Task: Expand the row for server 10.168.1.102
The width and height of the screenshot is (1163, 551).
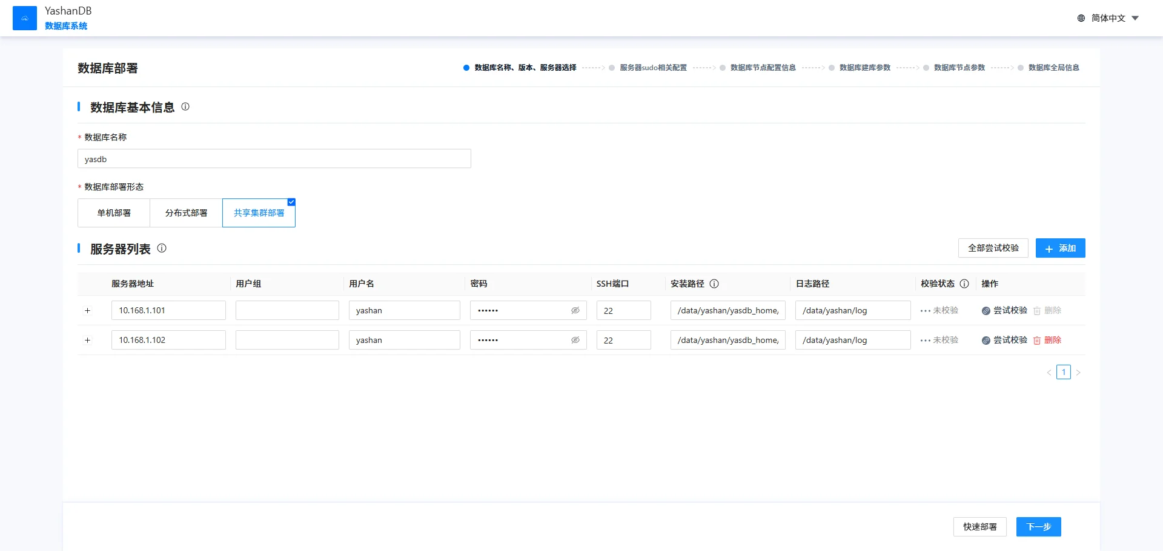Action: point(87,340)
